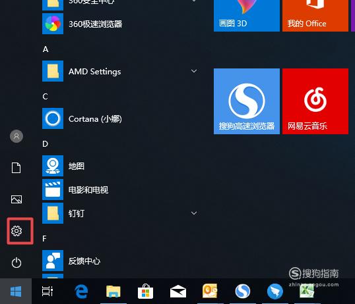This screenshot has height=304, width=355.
Task: Open Settings gear in Start sidebar
Action: [16, 231]
